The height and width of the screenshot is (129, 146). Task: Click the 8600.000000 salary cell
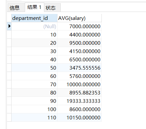tap(79, 109)
